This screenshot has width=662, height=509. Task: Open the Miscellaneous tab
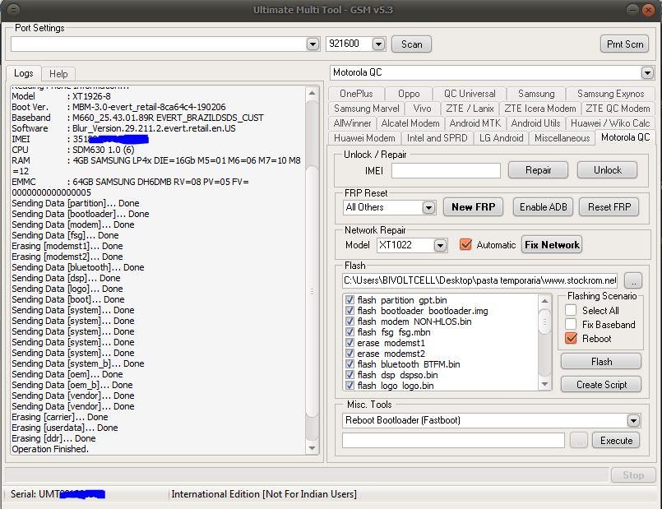click(x=562, y=138)
